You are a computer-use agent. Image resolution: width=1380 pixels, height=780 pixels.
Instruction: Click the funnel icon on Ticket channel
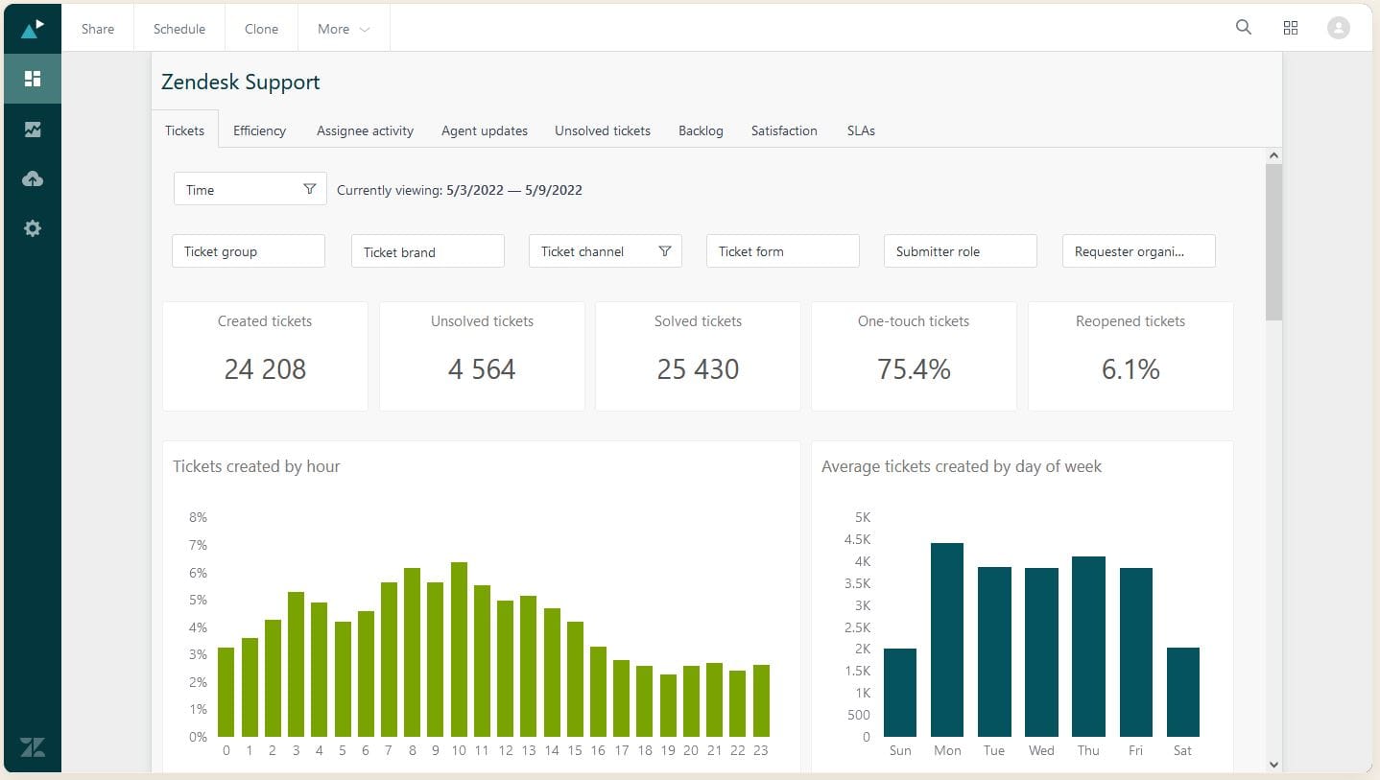pos(664,250)
